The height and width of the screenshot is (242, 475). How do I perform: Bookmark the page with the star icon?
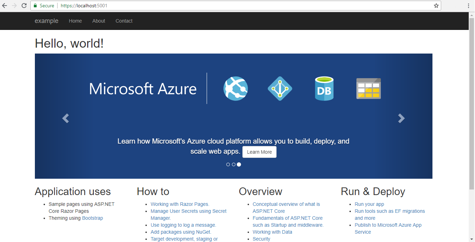tap(437, 6)
